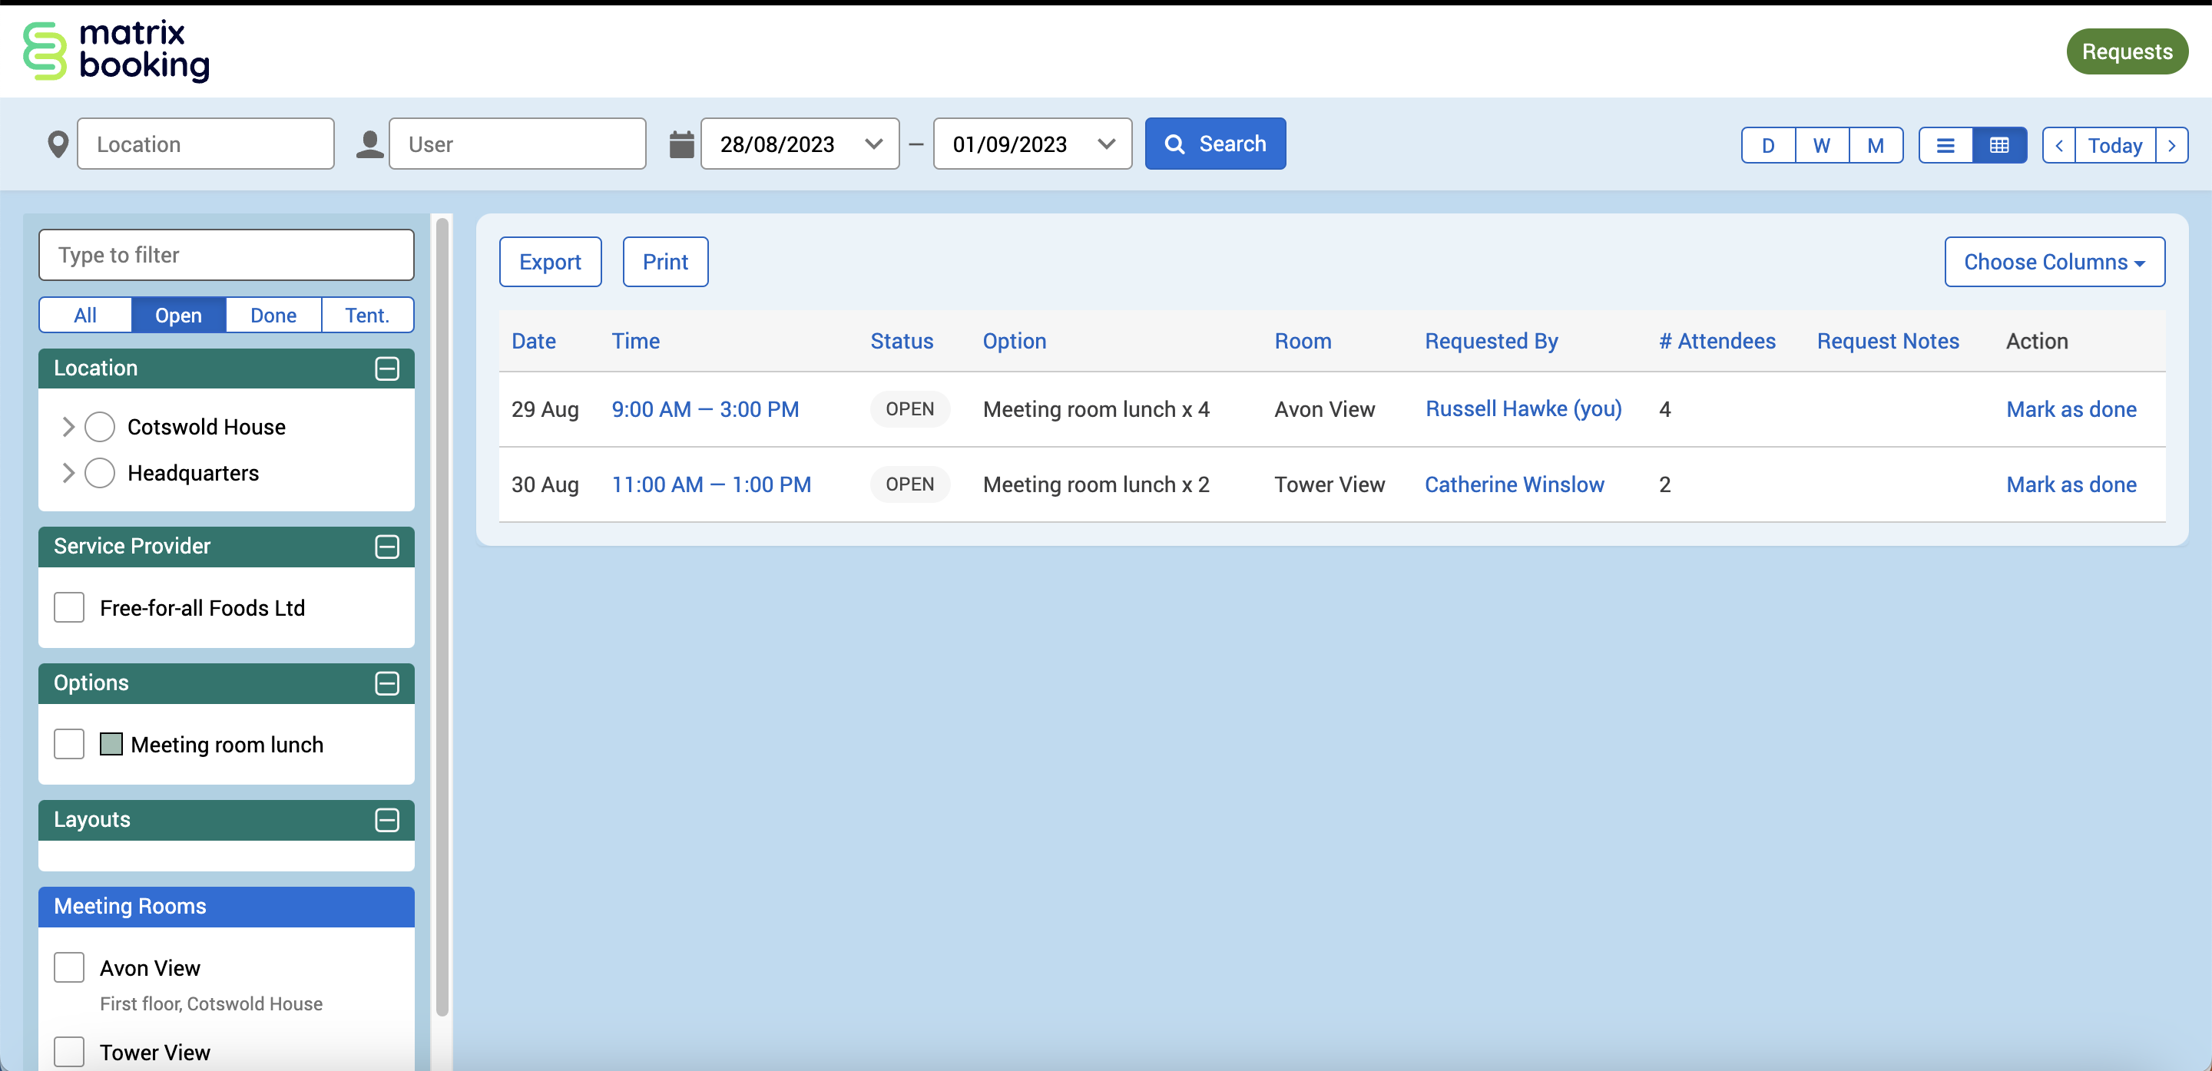Collapse the Layouts filter section

(386, 819)
